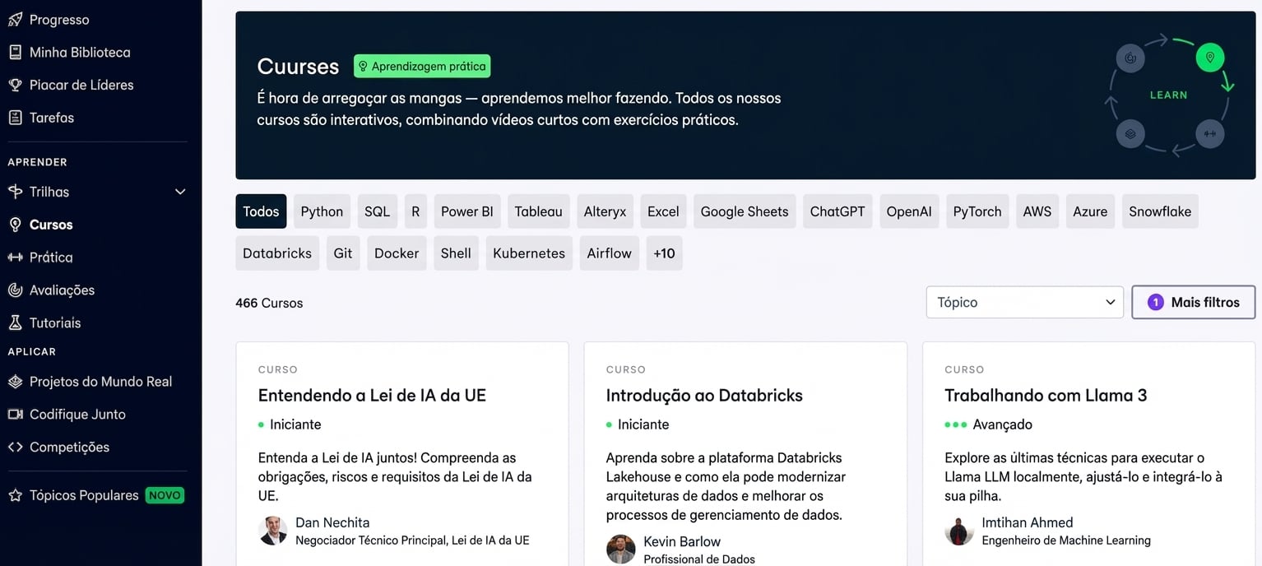The height and width of the screenshot is (566, 1262).
Task: Filter by Kubernetes chip
Action: coord(529,253)
